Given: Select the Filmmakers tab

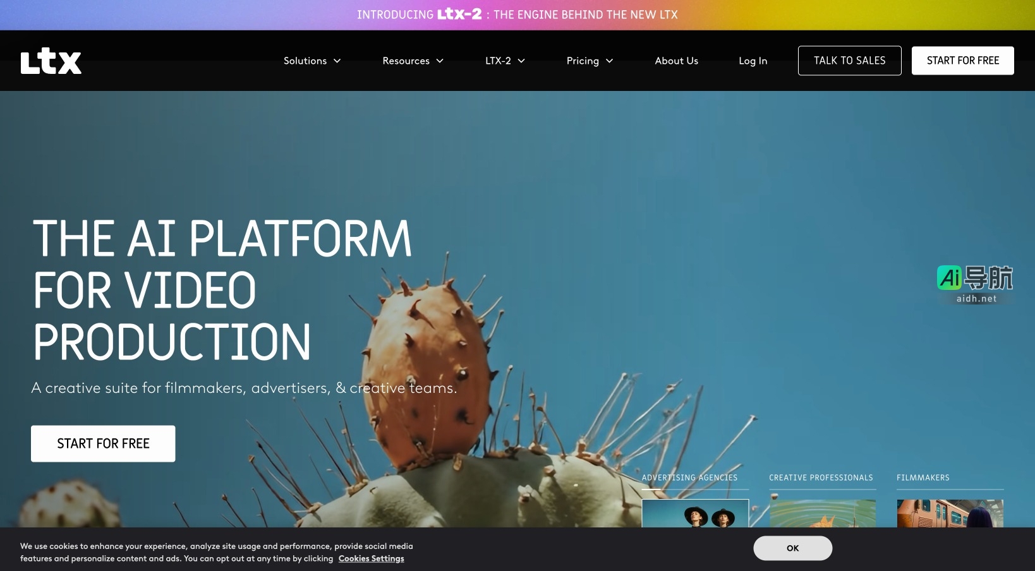Looking at the screenshot, I should coord(923,478).
